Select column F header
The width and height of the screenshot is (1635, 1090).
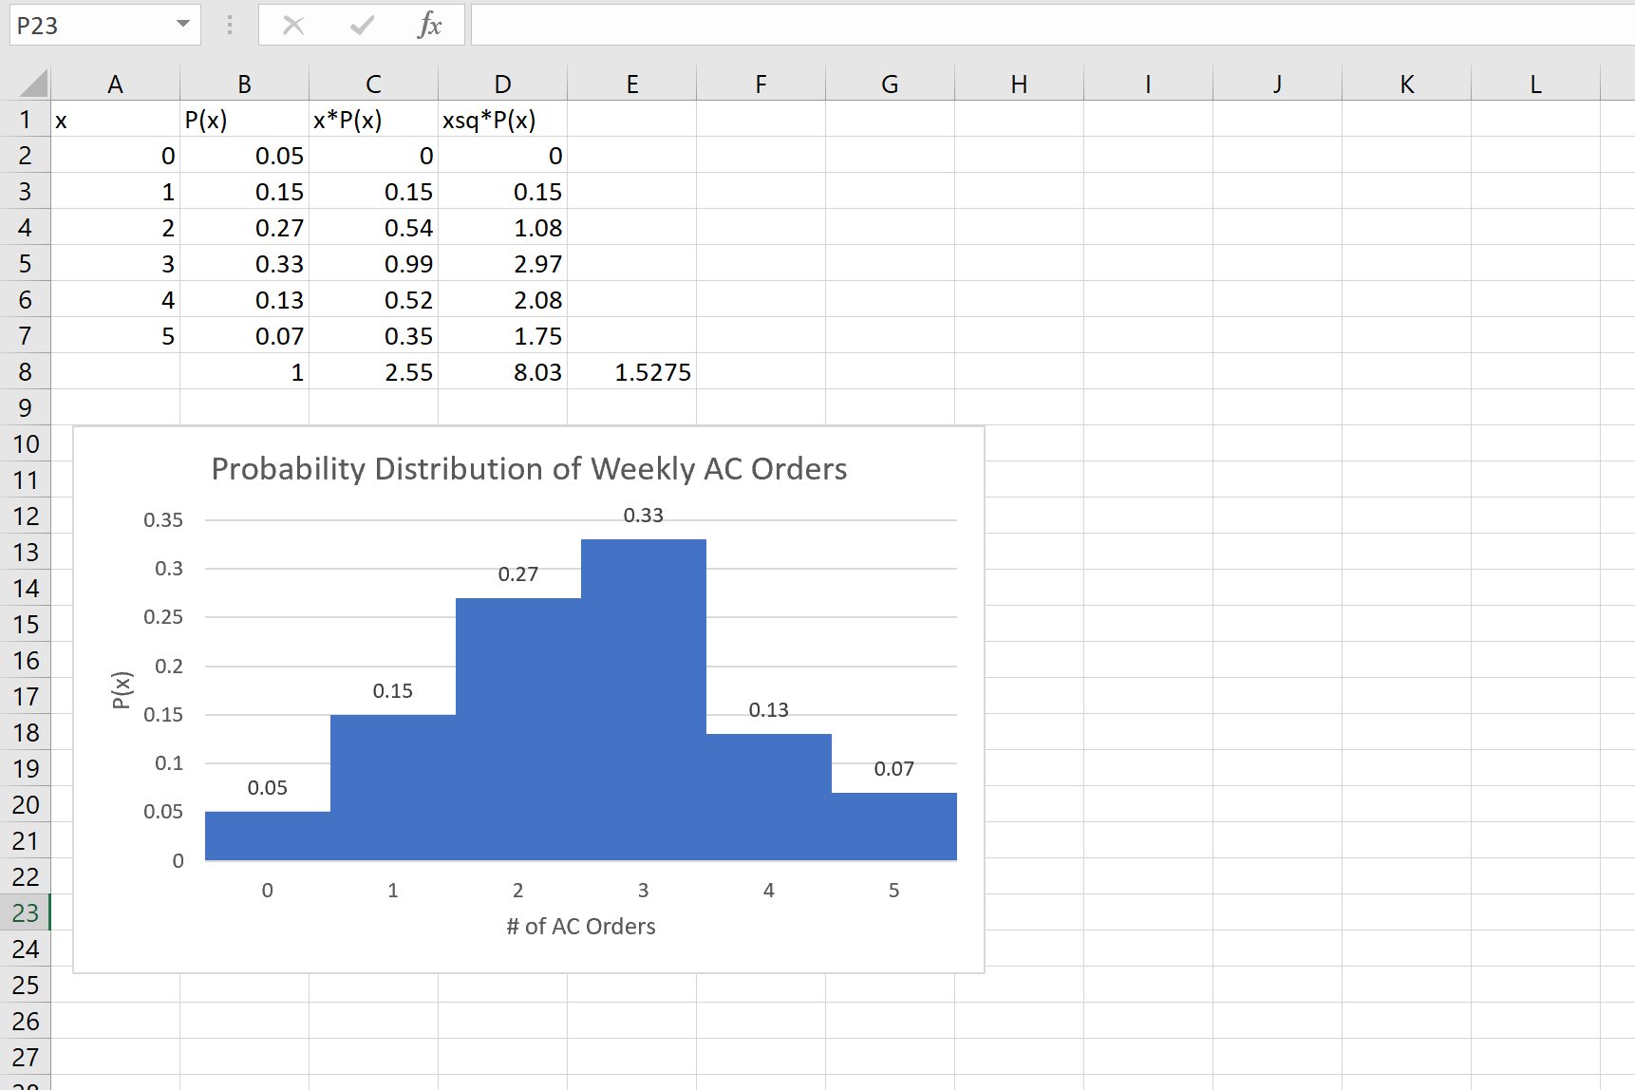[x=761, y=84]
